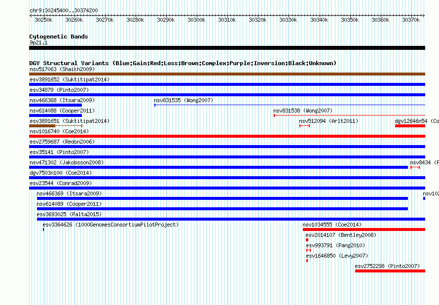439x305 pixels.
Task: Click the red nsv1034555 loss bar
Action: click(364, 229)
